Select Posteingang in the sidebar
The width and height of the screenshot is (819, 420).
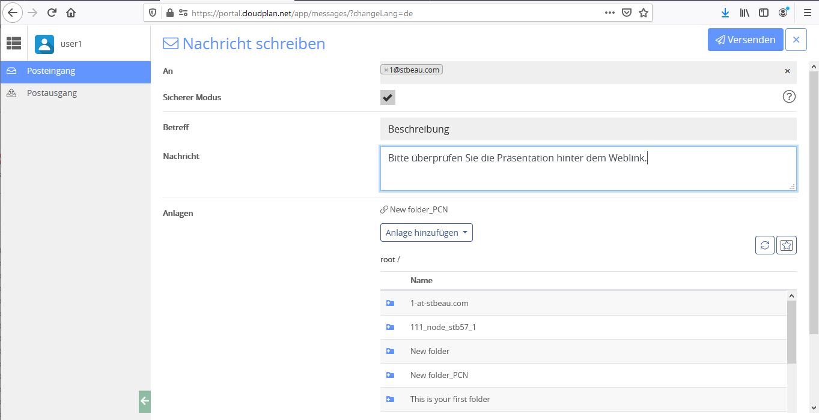(51, 70)
